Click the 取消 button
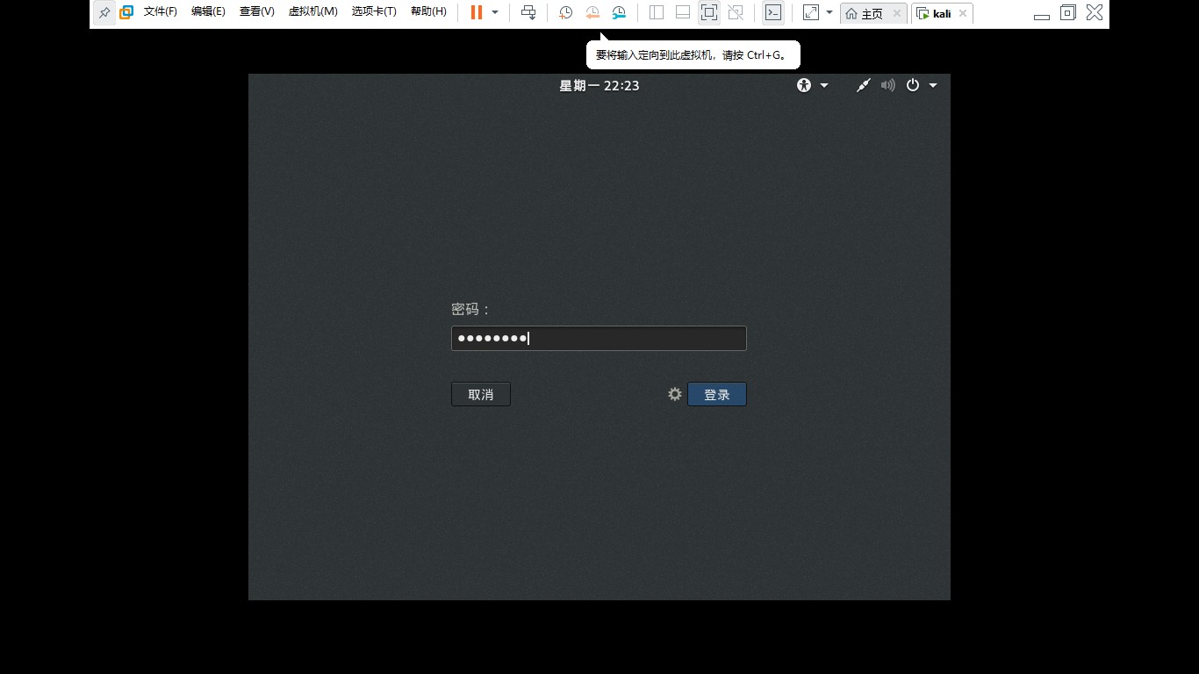Screen dimensions: 1199x674 [481, 394]
